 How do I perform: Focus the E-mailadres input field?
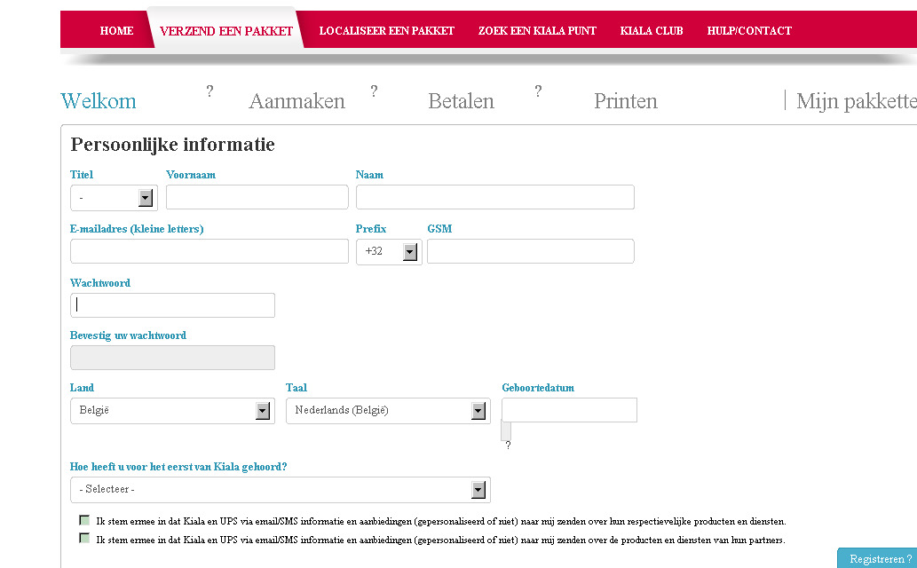pos(209,251)
